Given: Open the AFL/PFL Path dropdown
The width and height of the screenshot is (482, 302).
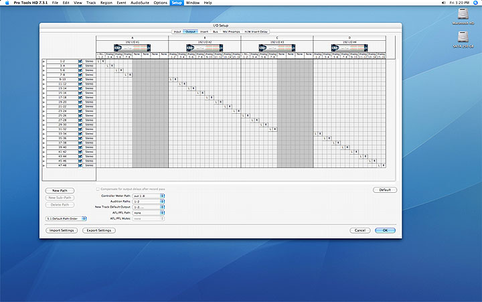Looking at the screenshot, I should tap(149, 213).
